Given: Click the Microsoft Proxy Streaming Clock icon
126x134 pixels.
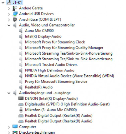Looking at the screenshot, I should tap(21, 42).
